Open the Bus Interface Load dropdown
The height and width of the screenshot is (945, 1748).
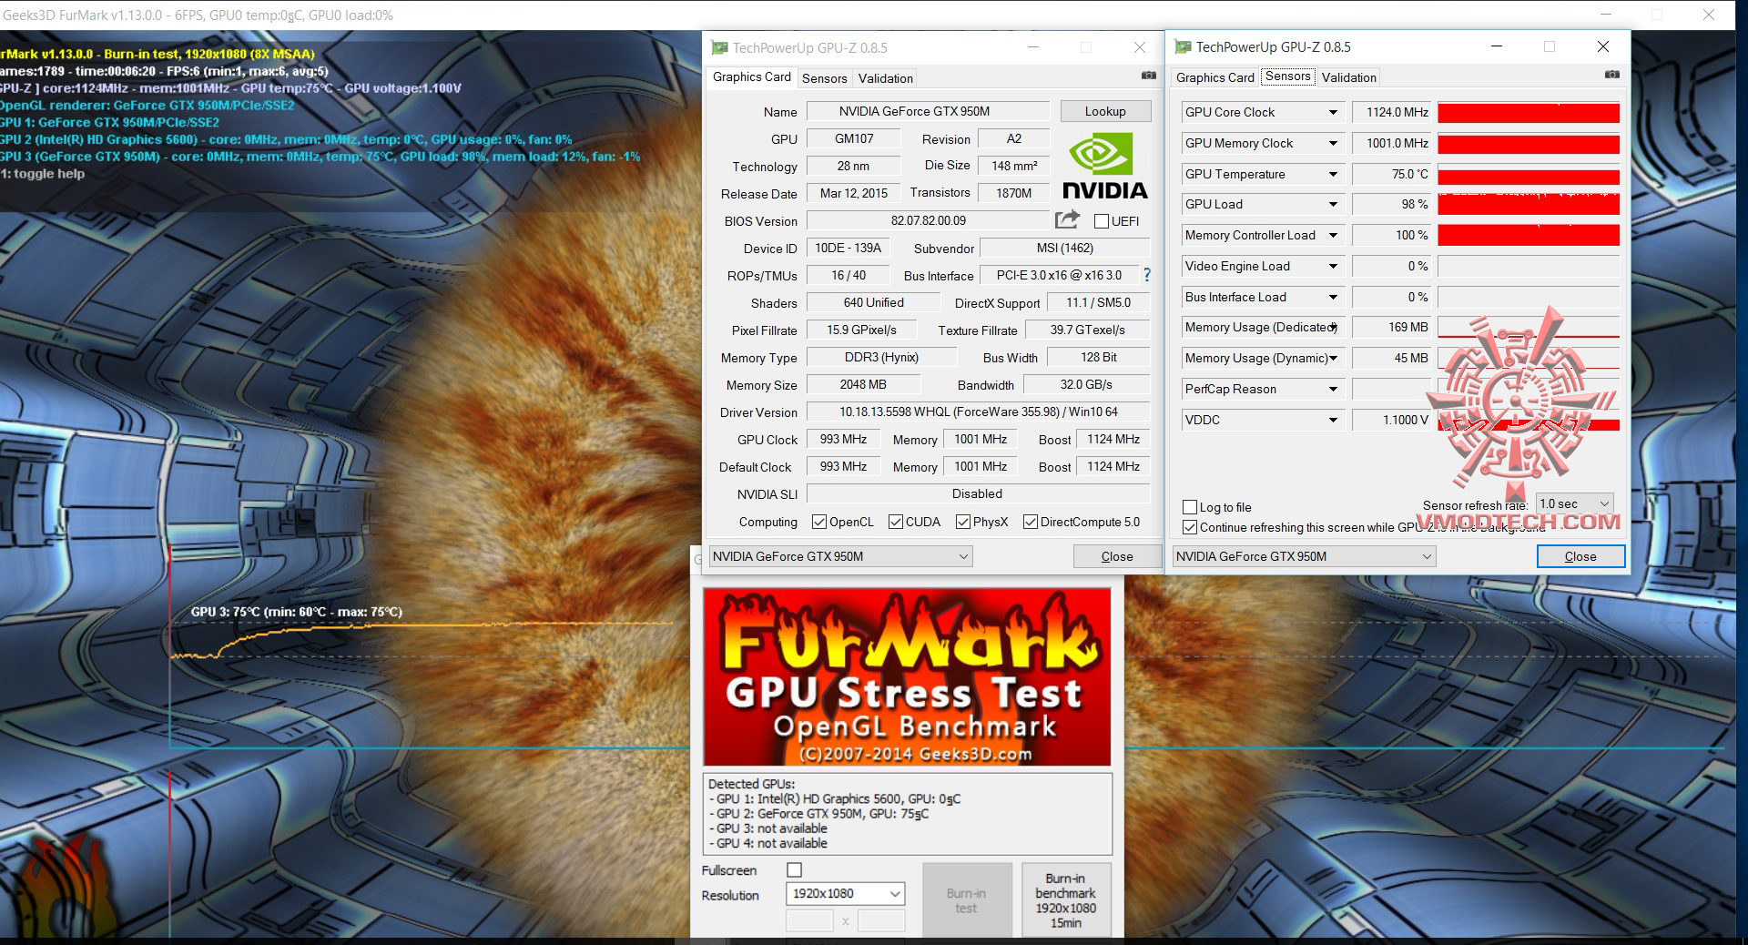point(1333,297)
